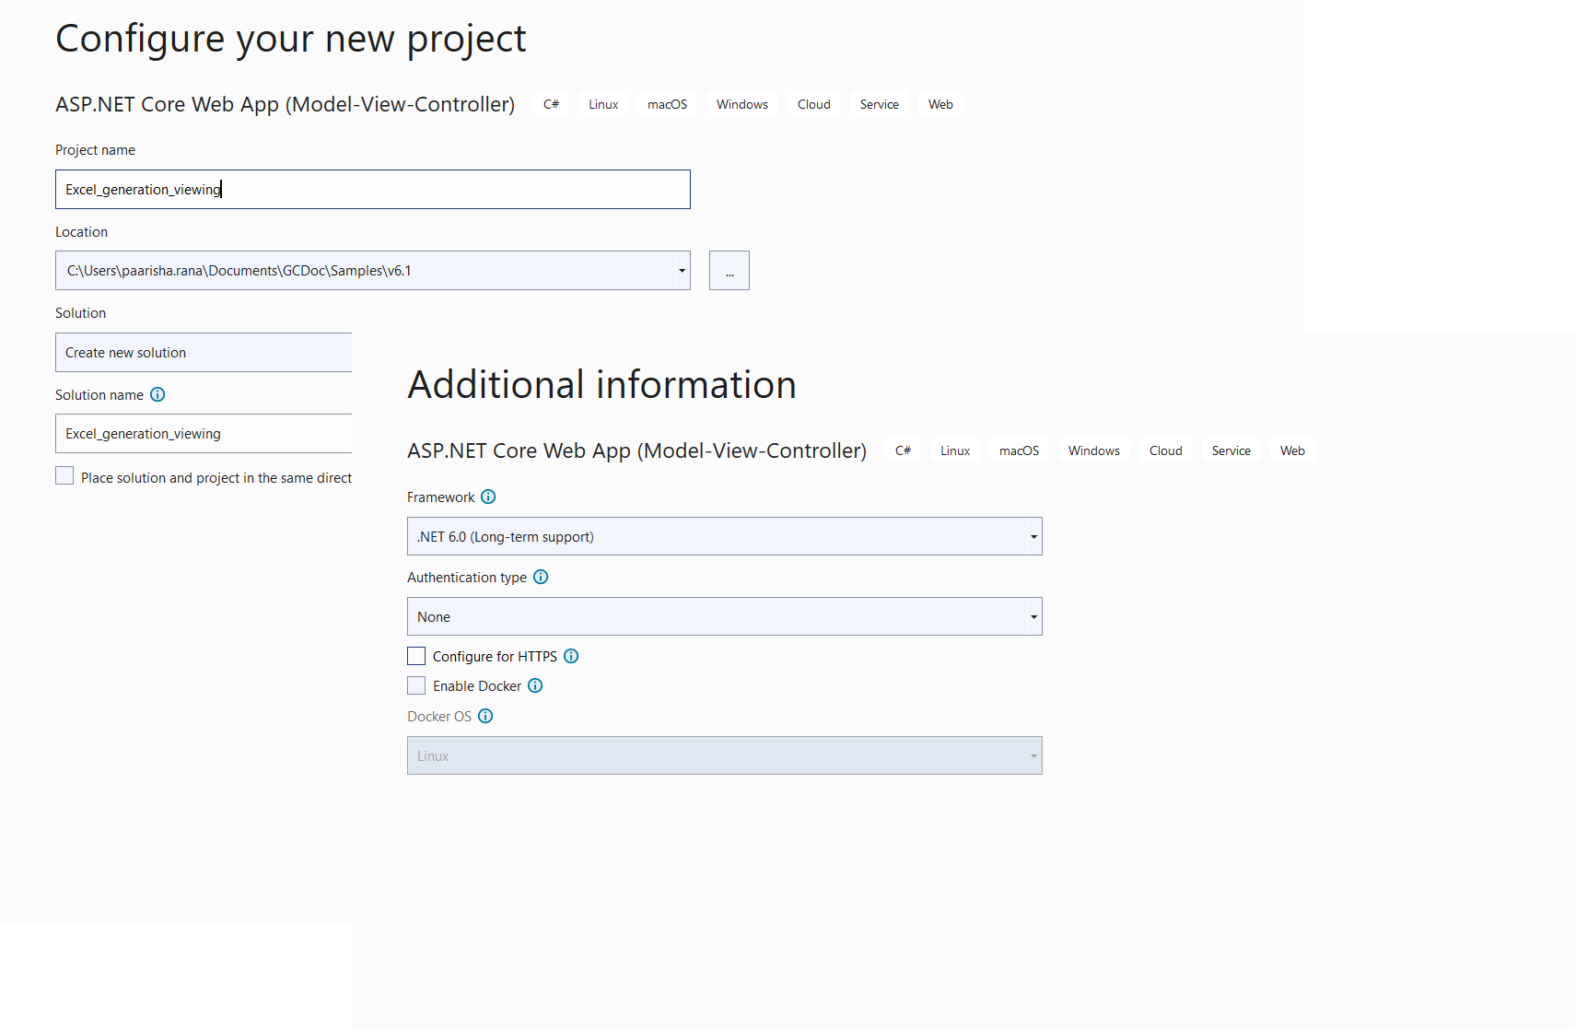The width and height of the screenshot is (1575, 1029).
Task: Click the Configure for HTTPS info icon
Action: click(571, 657)
